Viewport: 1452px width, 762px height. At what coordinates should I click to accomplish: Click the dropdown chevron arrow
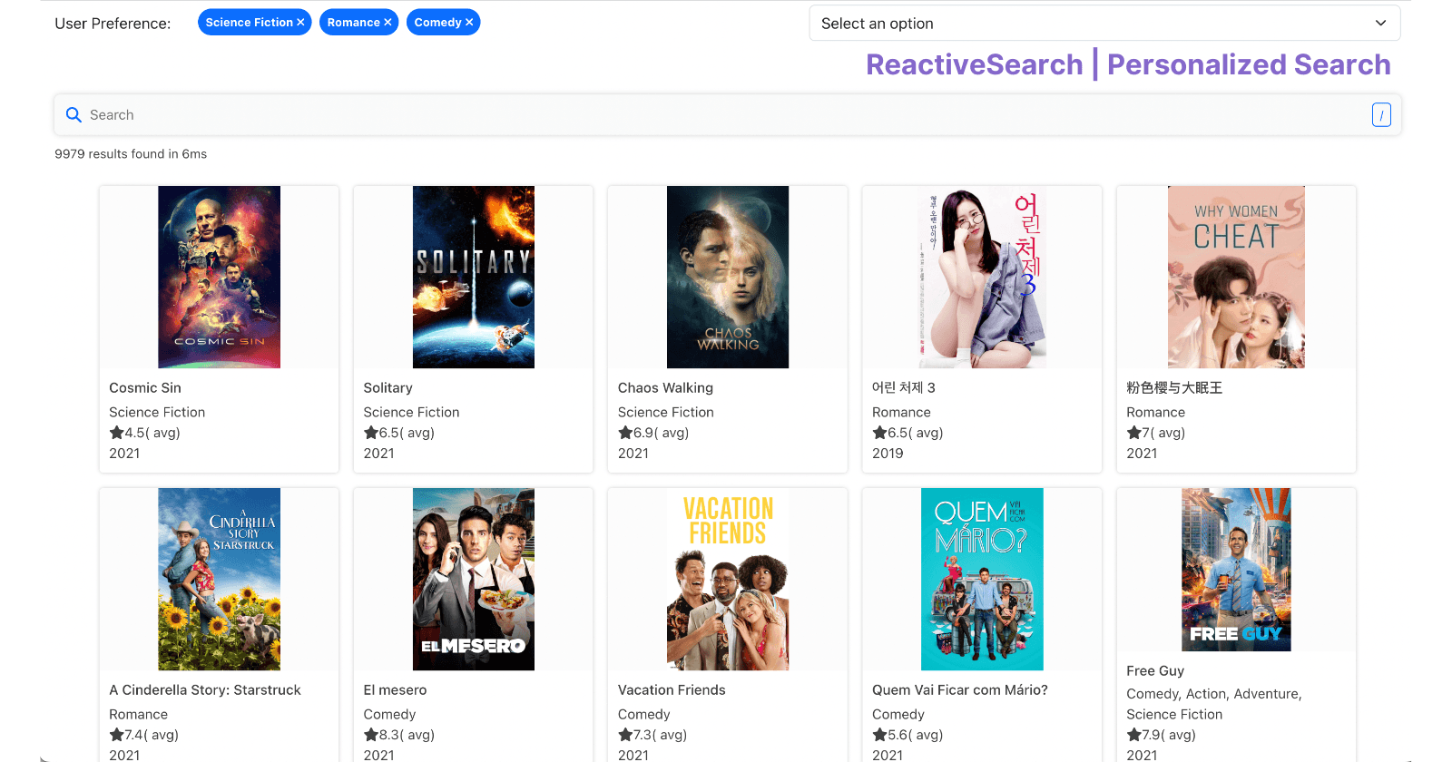[1380, 24]
